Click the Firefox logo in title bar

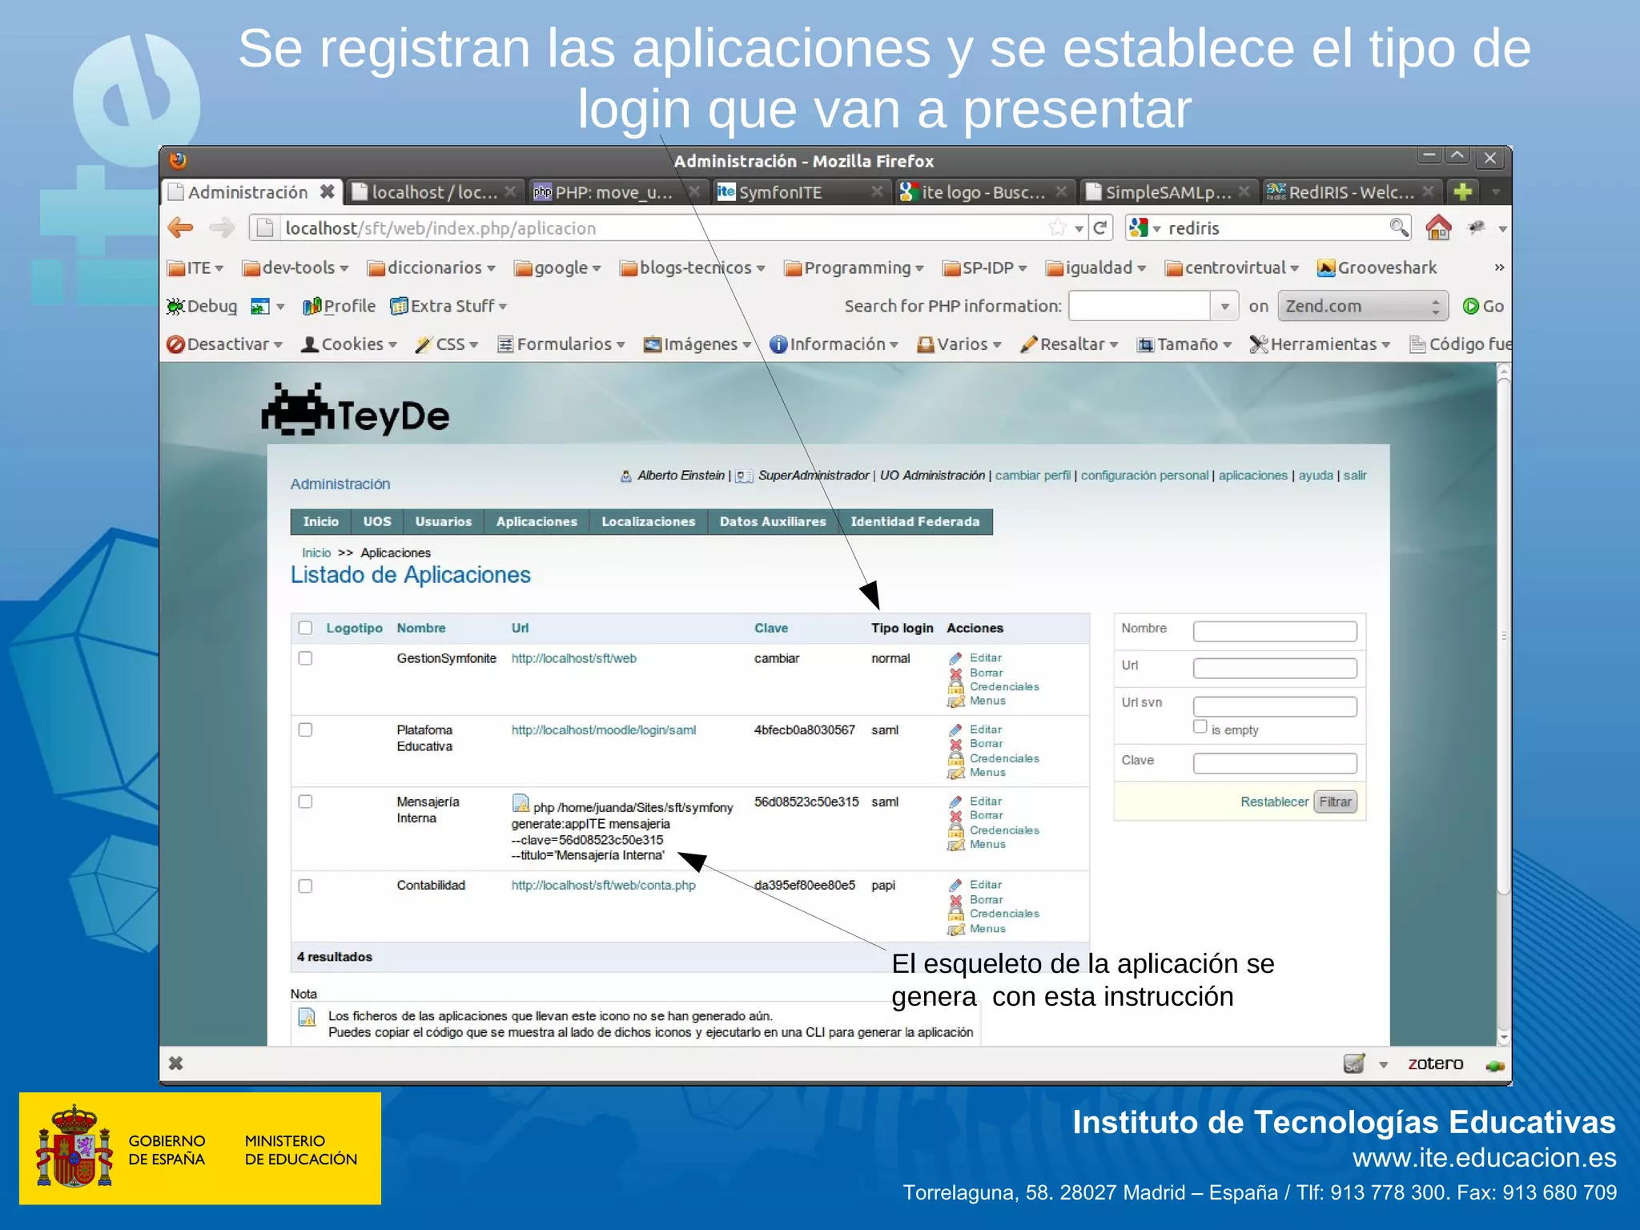click(x=178, y=160)
